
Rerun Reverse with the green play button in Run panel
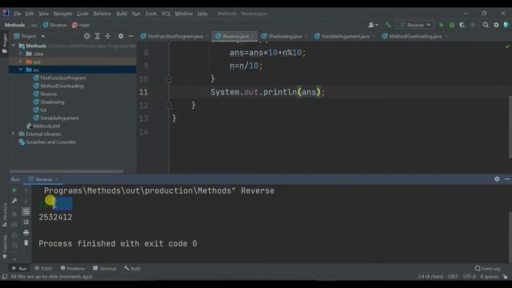(x=14, y=190)
